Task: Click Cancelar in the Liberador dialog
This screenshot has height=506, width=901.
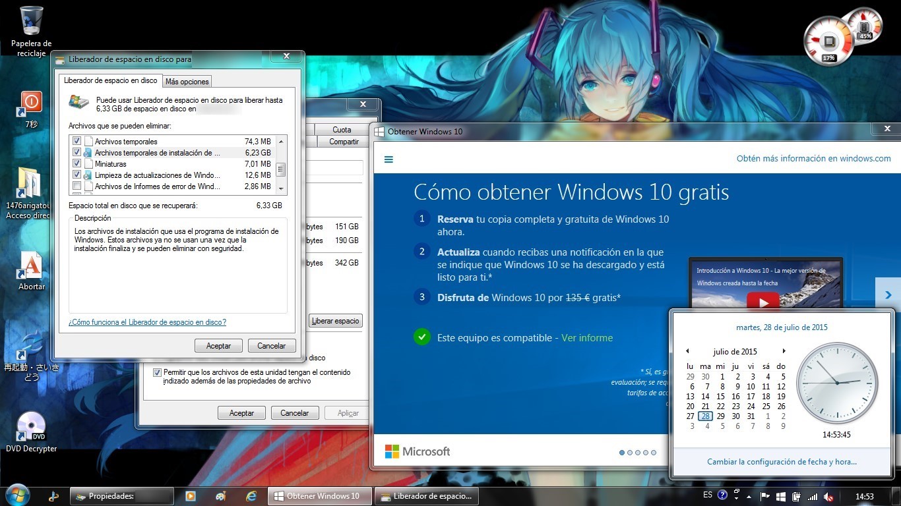Action: (272, 345)
